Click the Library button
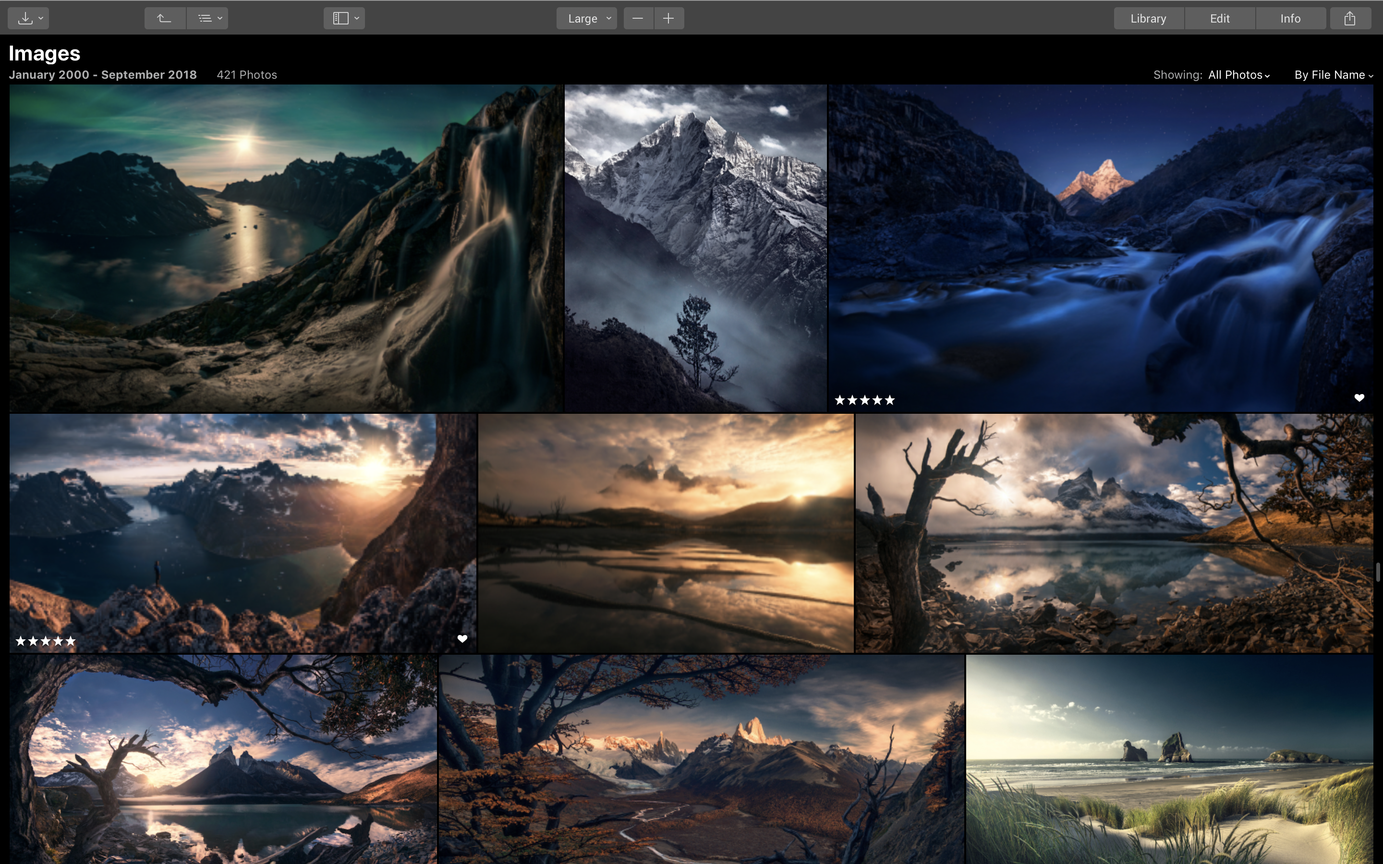Viewport: 1383px width, 864px height. coord(1148,18)
